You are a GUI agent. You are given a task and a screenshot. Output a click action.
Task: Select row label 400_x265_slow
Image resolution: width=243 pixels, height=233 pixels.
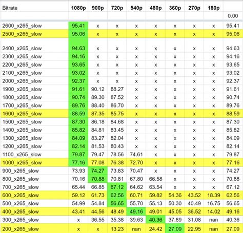click(34, 211)
